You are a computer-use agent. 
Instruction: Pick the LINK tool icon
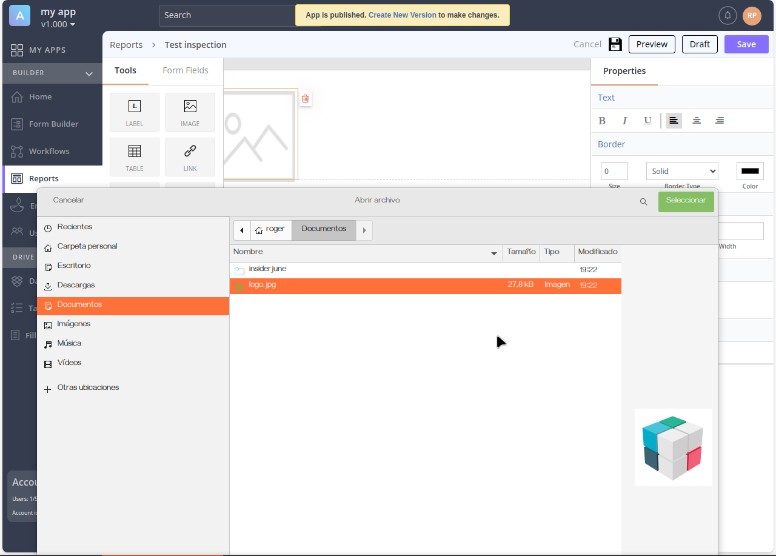(190, 152)
